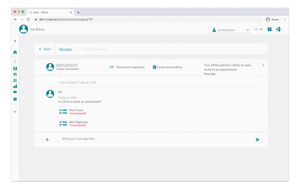Click the Isac Brevia profile avatar
The height and width of the screenshot is (196, 300).
(24, 29)
